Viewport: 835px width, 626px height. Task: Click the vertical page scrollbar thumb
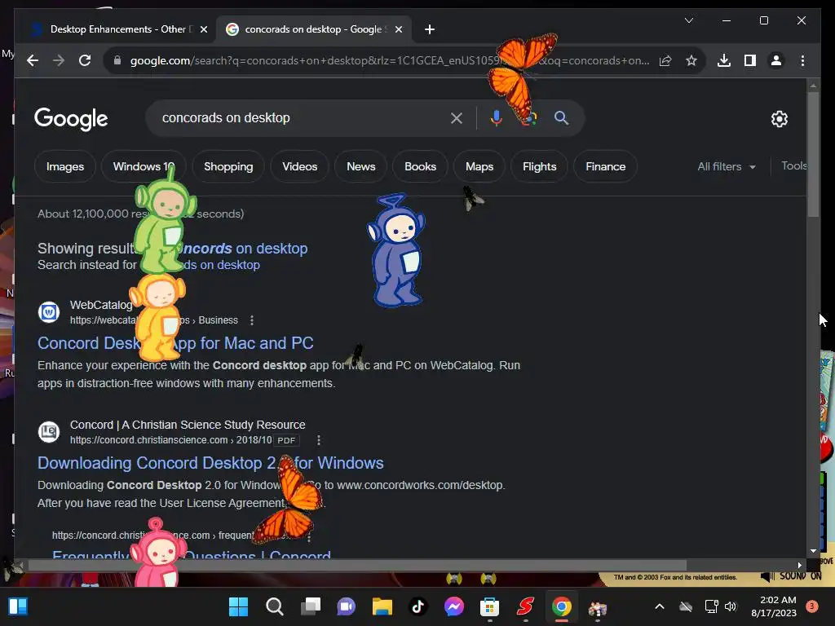point(813,154)
